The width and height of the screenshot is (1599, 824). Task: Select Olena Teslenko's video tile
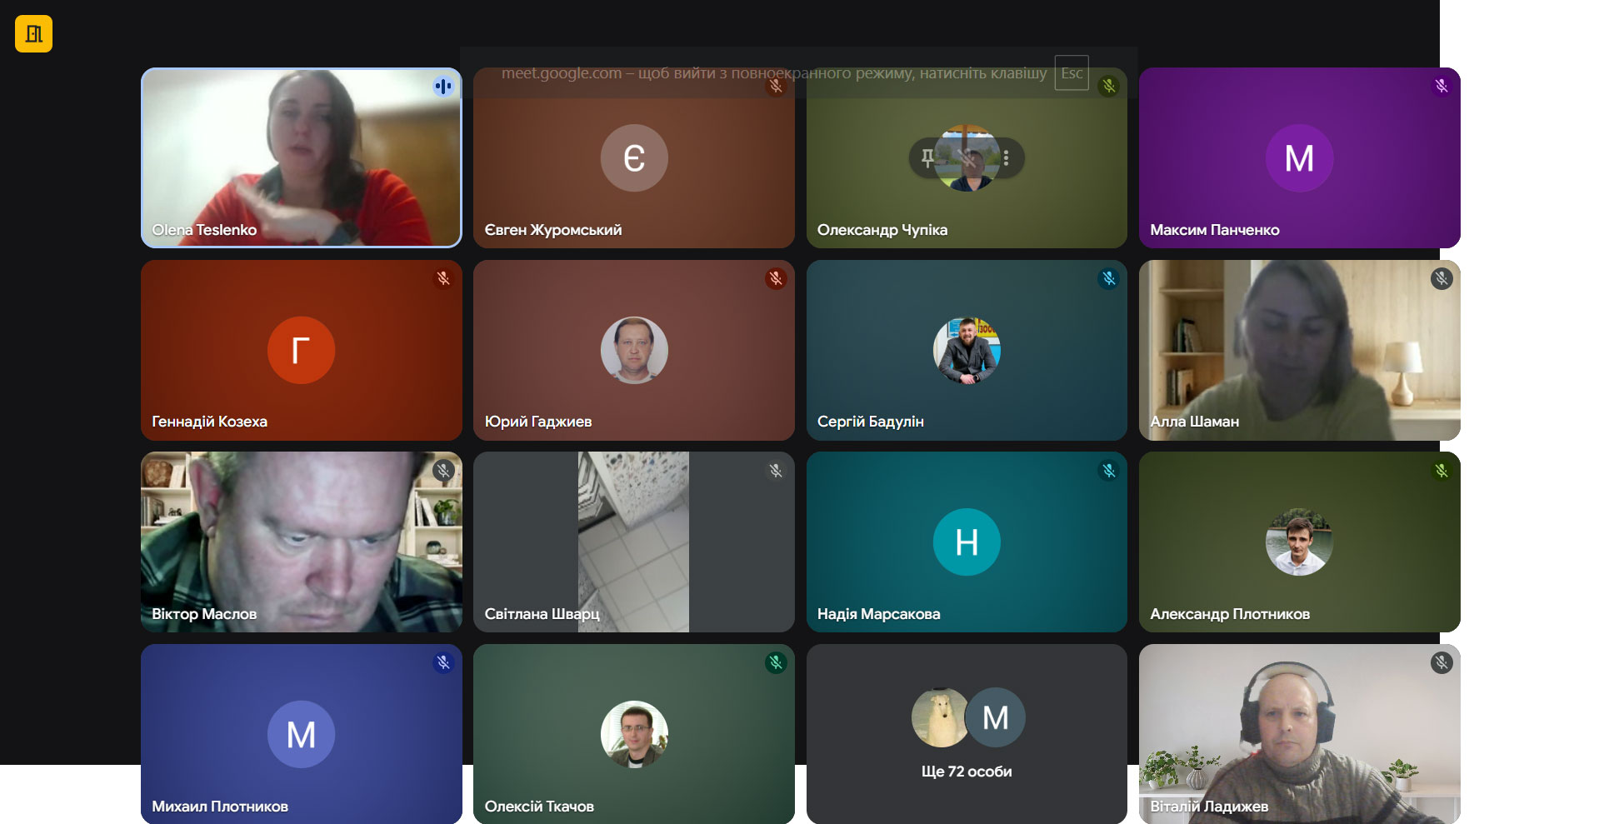(x=301, y=157)
